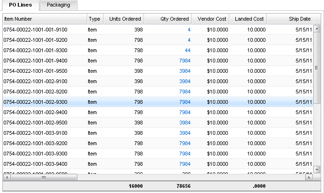Click the Type column header
This screenshot has height=193, width=324.
coord(95,19)
